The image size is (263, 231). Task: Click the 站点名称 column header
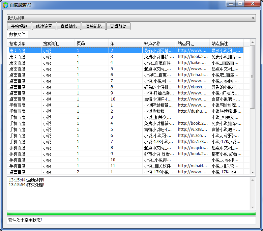159,44
